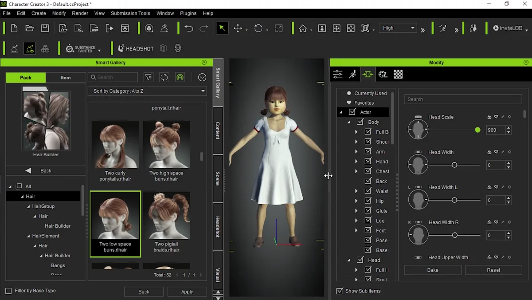Click the USD export icon

click(94, 28)
